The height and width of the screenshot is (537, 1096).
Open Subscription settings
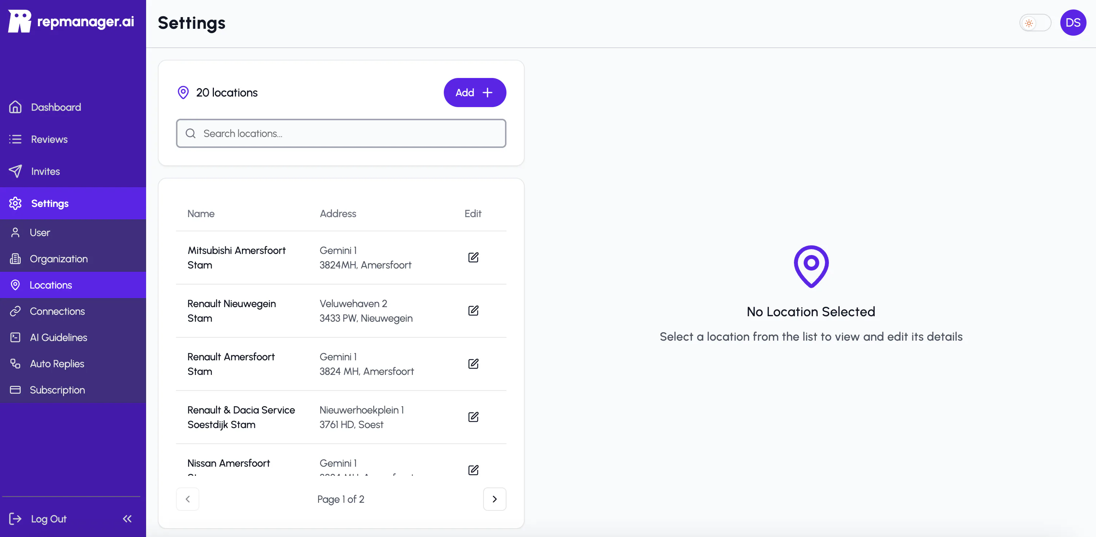tap(73, 390)
